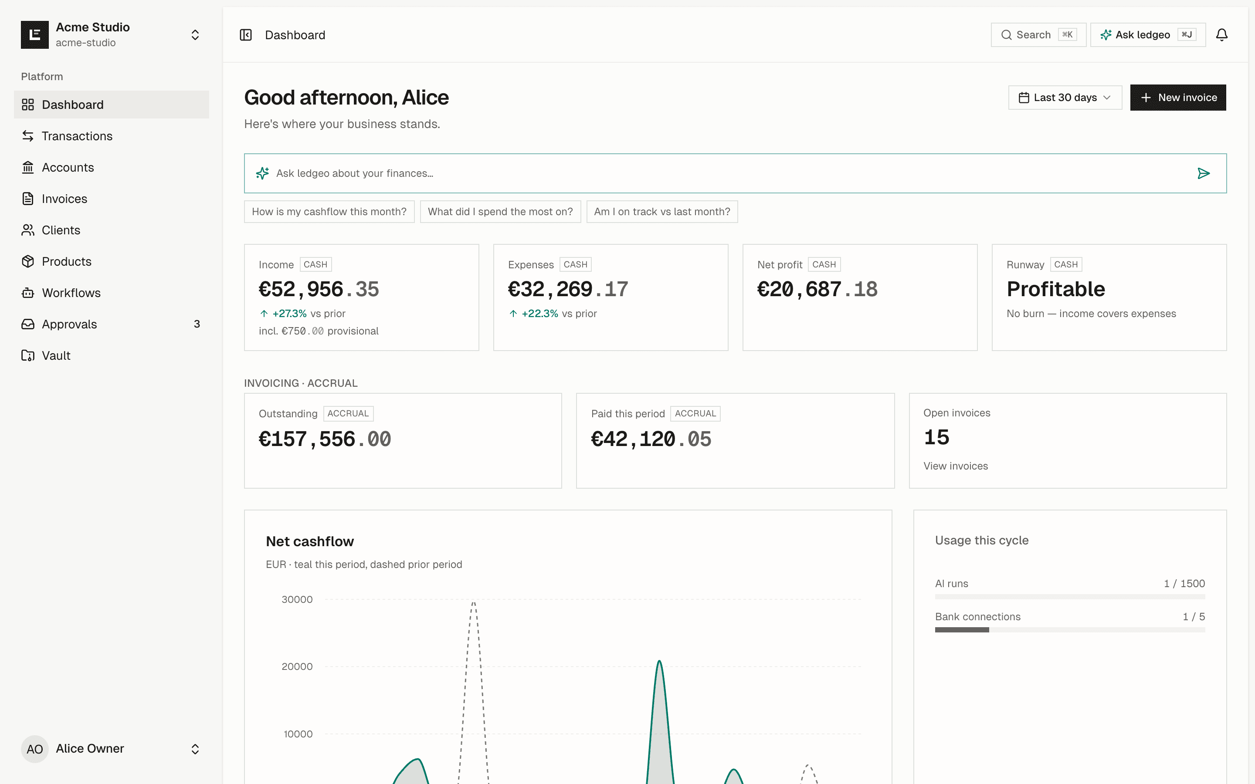This screenshot has width=1255, height=784.
Task: Click the CASH badge on Income card
Action: [315, 264]
